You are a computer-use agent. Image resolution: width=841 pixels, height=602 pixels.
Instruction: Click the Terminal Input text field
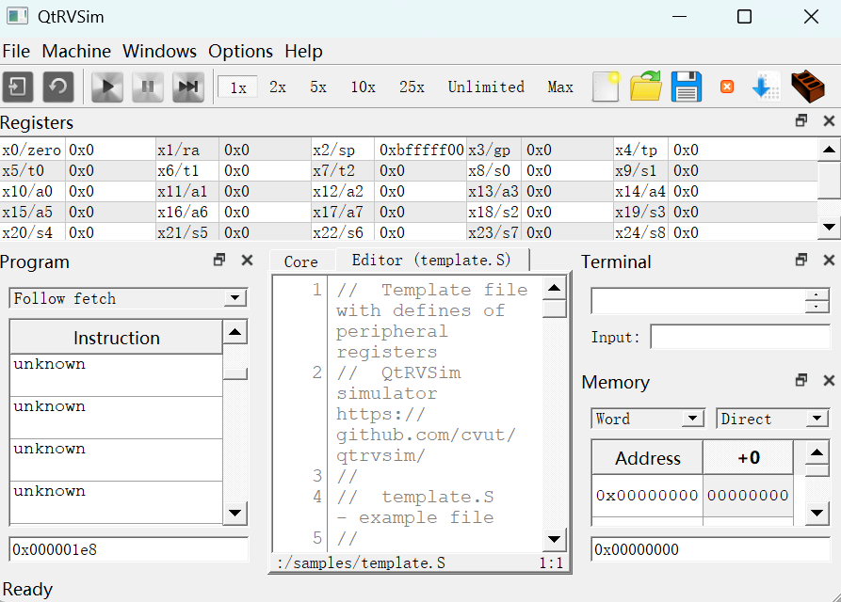tap(740, 337)
